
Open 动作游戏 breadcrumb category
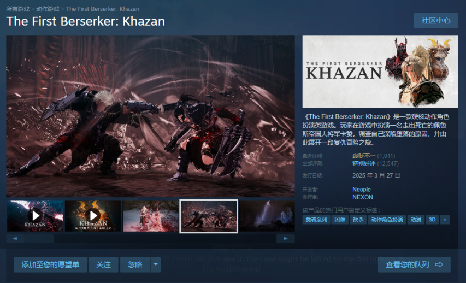pos(48,9)
